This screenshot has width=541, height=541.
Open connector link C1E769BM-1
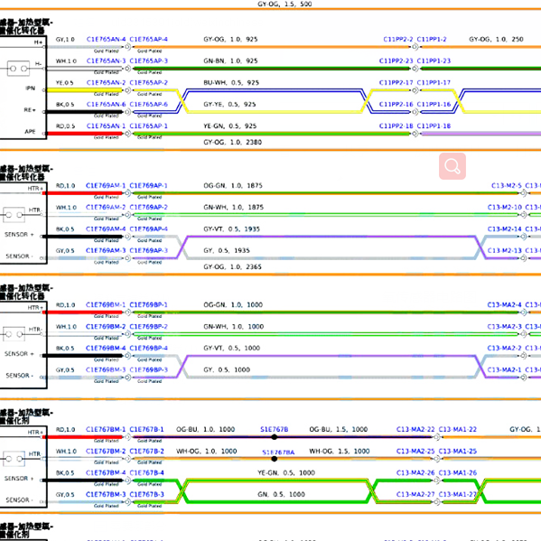[106, 305]
